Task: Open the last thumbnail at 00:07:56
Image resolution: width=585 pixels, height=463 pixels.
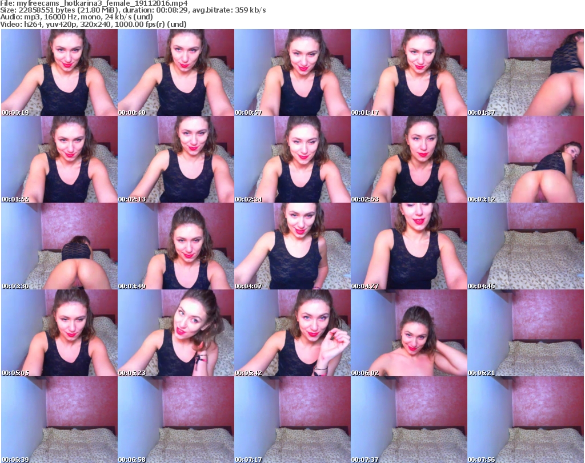Action: 526,420
